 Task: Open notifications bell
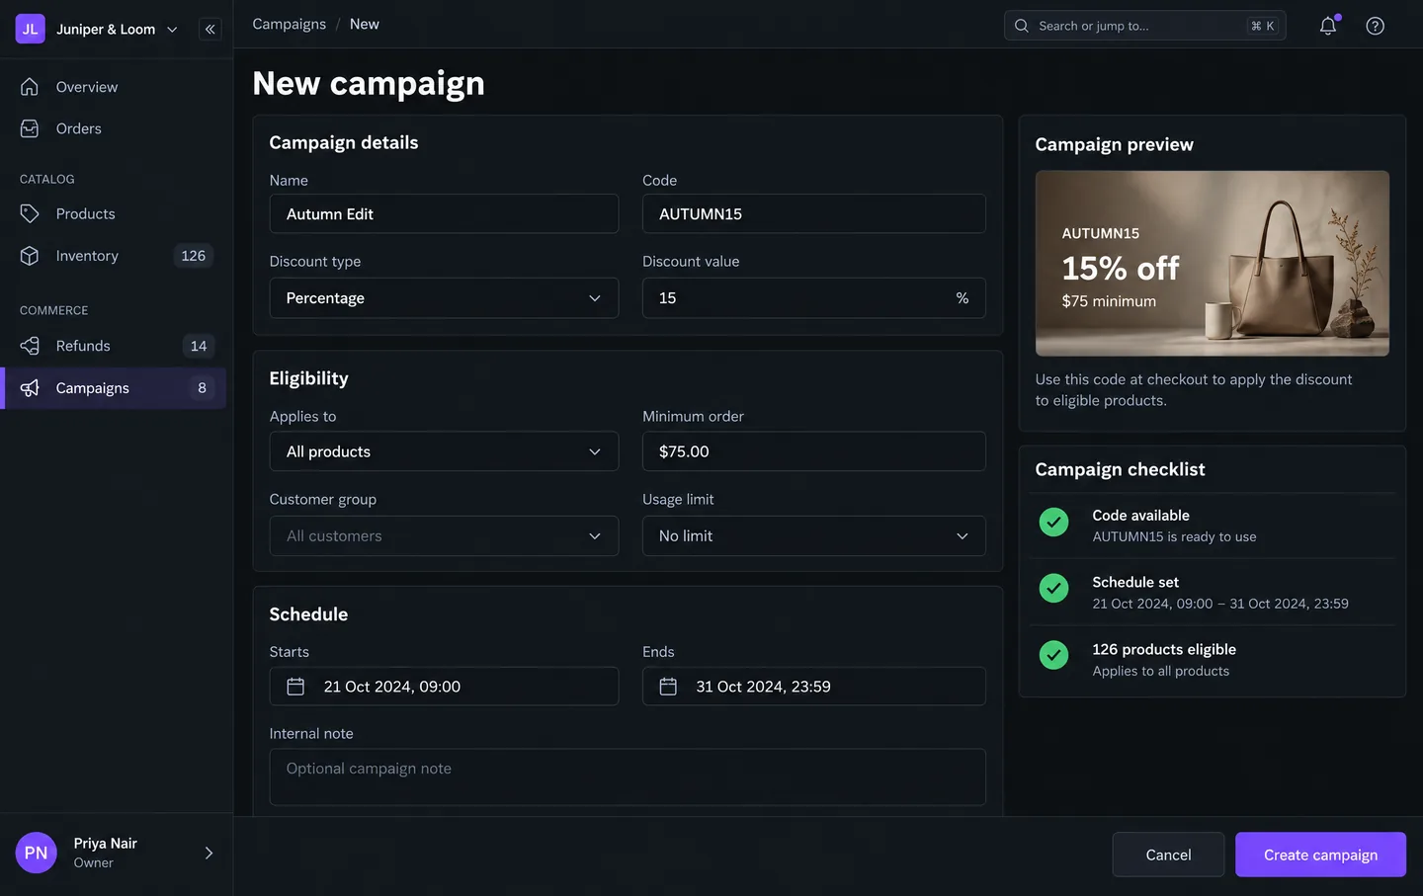[1328, 26]
